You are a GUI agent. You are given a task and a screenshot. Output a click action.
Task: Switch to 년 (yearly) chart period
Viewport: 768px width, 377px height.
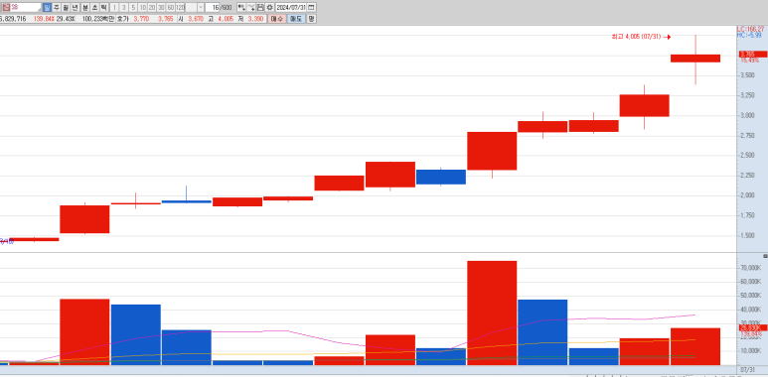[75, 7]
